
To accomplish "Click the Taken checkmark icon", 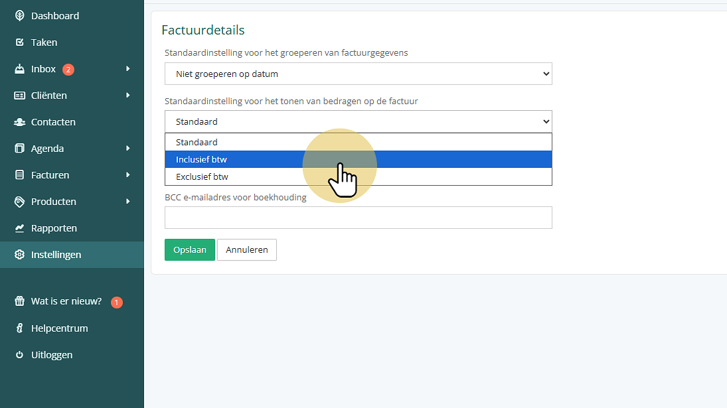I will (x=19, y=42).
